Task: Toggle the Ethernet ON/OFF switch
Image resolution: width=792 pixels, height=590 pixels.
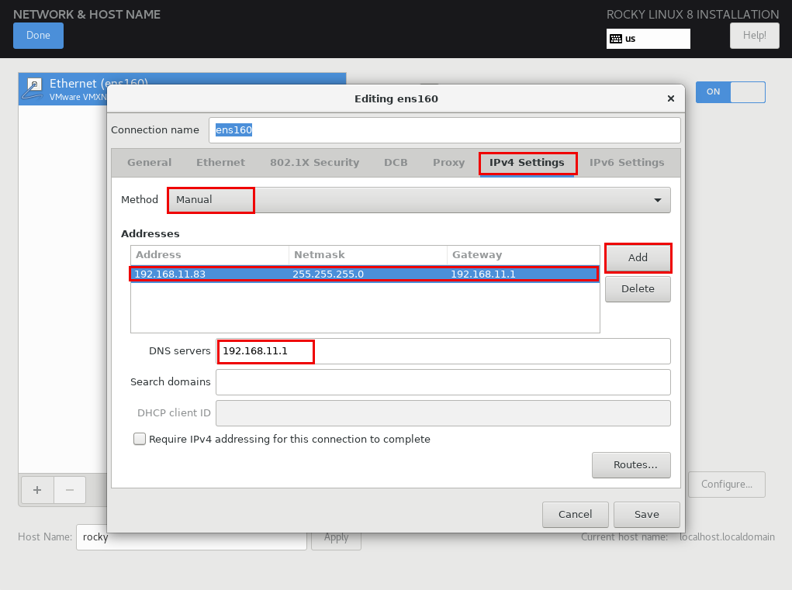Action: click(731, 91)
